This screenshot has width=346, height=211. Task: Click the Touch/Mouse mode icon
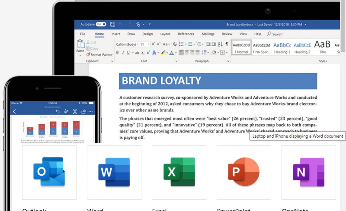(138, 24)
